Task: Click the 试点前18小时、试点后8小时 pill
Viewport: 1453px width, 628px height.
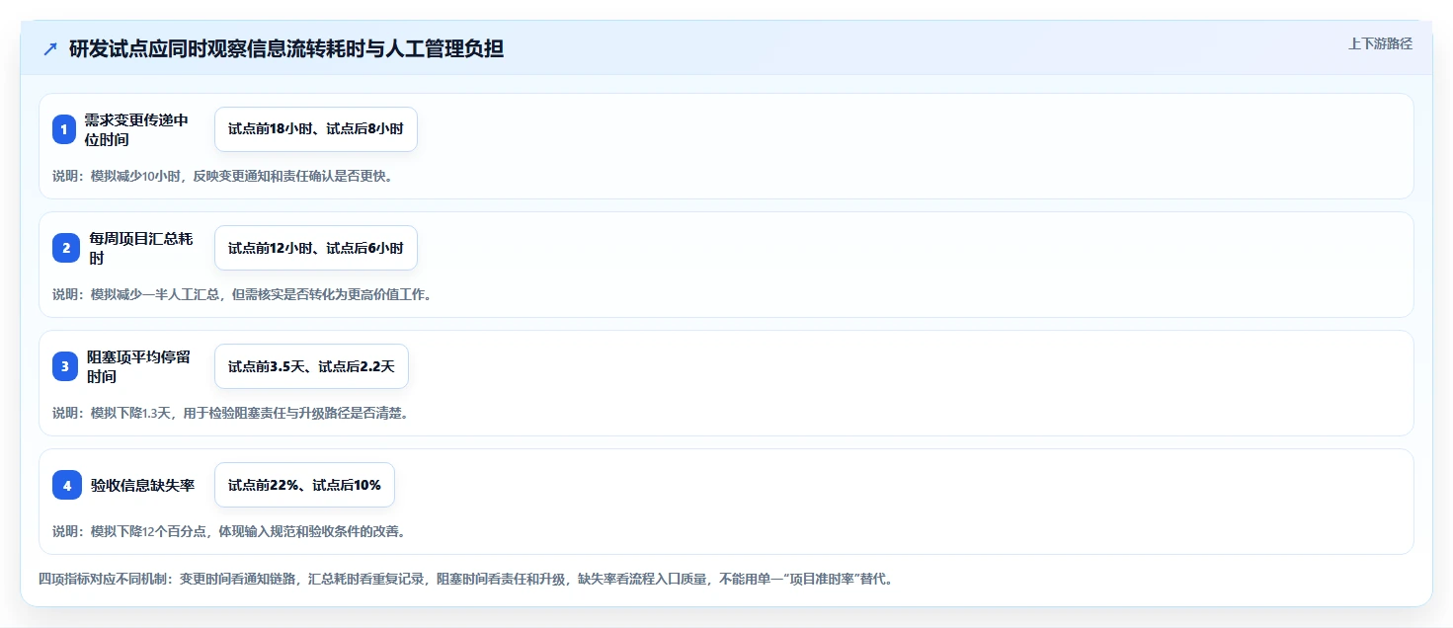Action: tap(316, 129)
